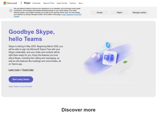The height and width of the screenshot is (118, 157).
Task: Open Teams in your browser link
Action: click(20, 87)
